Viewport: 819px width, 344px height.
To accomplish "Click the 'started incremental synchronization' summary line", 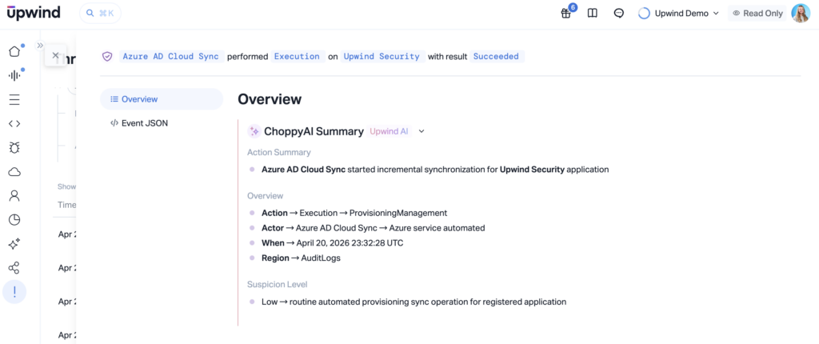I will click(435, 170).
